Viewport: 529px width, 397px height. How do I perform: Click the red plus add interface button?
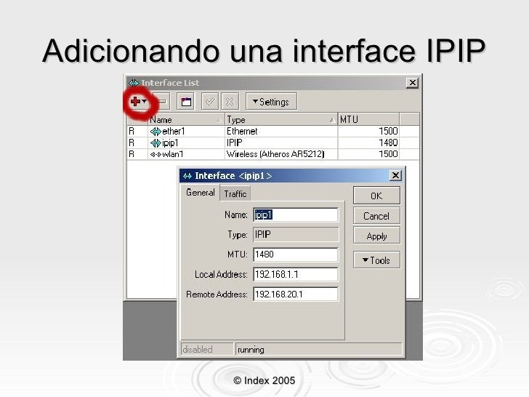tap(138, 101)
